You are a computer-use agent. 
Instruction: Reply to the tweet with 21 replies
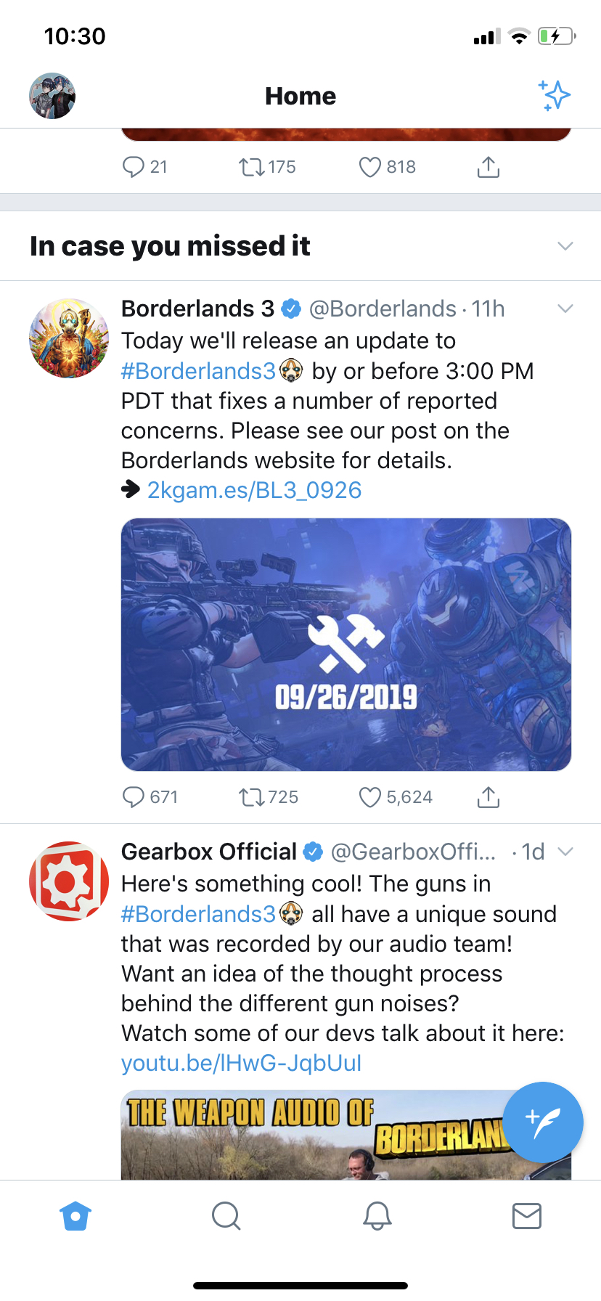tap(134, 167)
